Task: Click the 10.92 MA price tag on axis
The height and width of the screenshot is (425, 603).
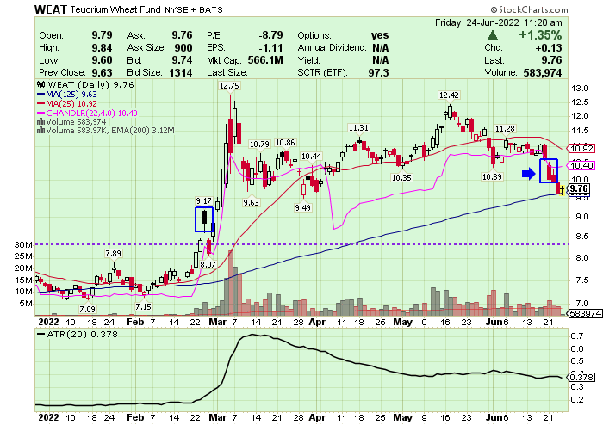Action: coord(581,148)
